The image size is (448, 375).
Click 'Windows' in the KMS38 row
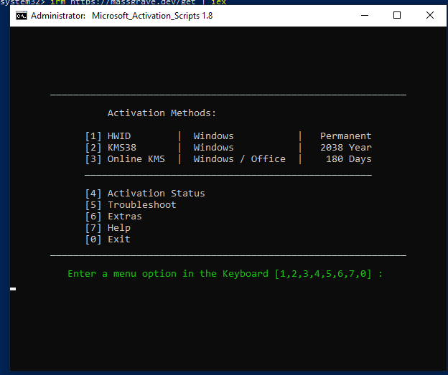[x=213, y=148]
